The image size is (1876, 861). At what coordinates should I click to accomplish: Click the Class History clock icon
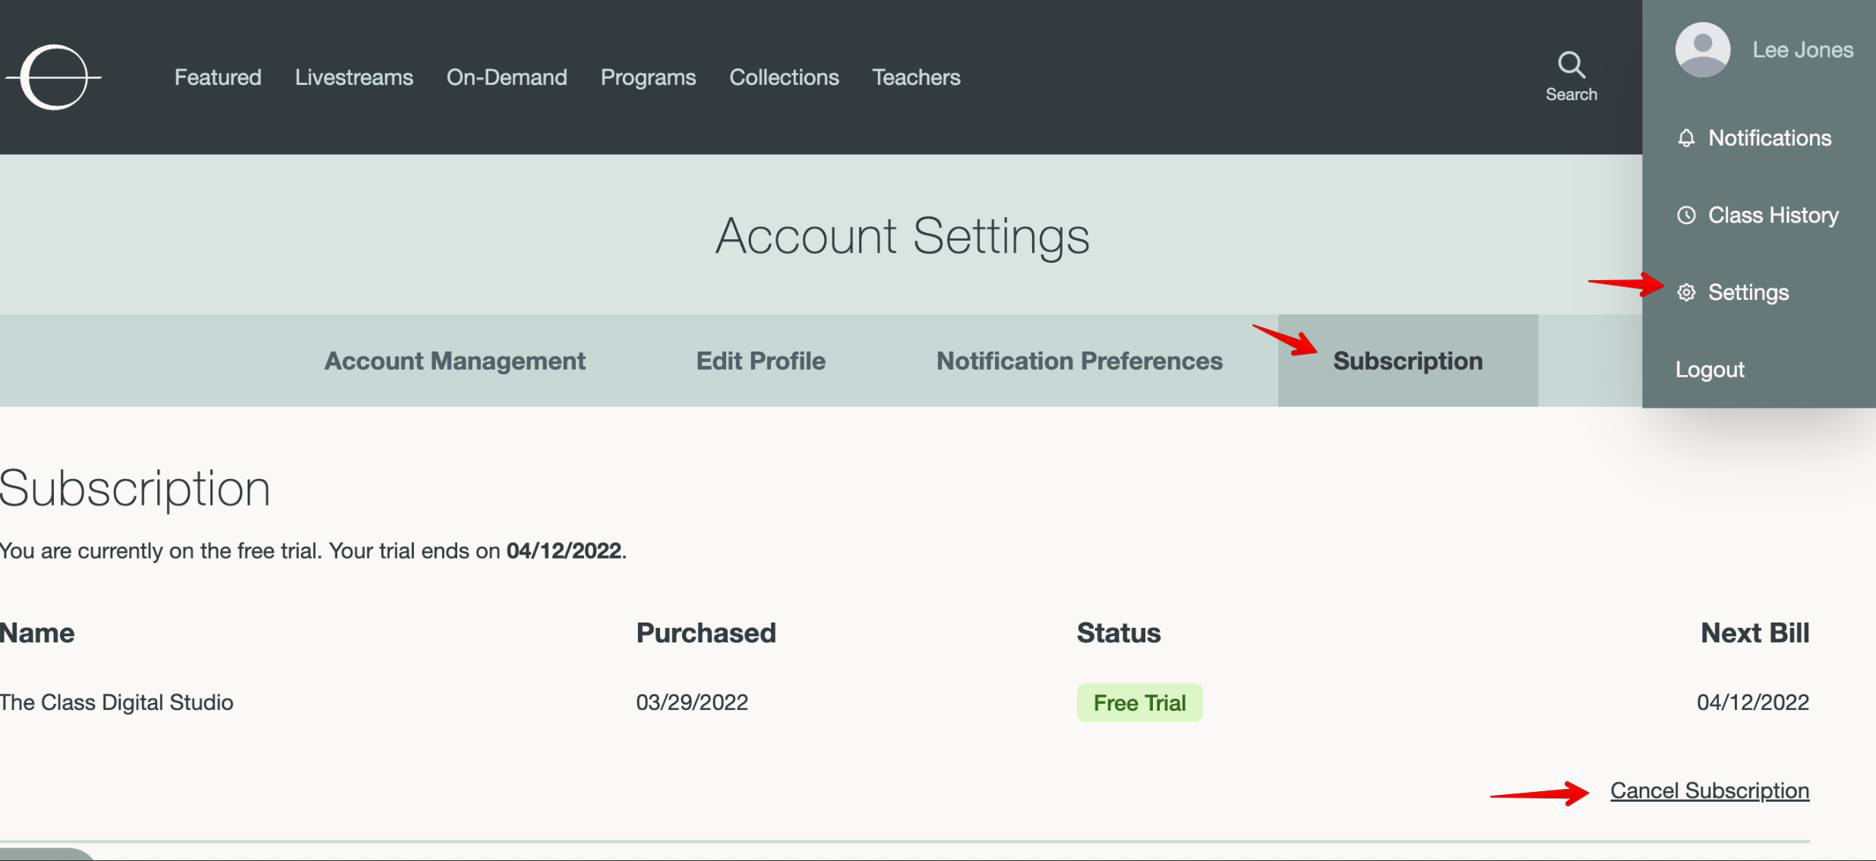[x=1686, y=216]
